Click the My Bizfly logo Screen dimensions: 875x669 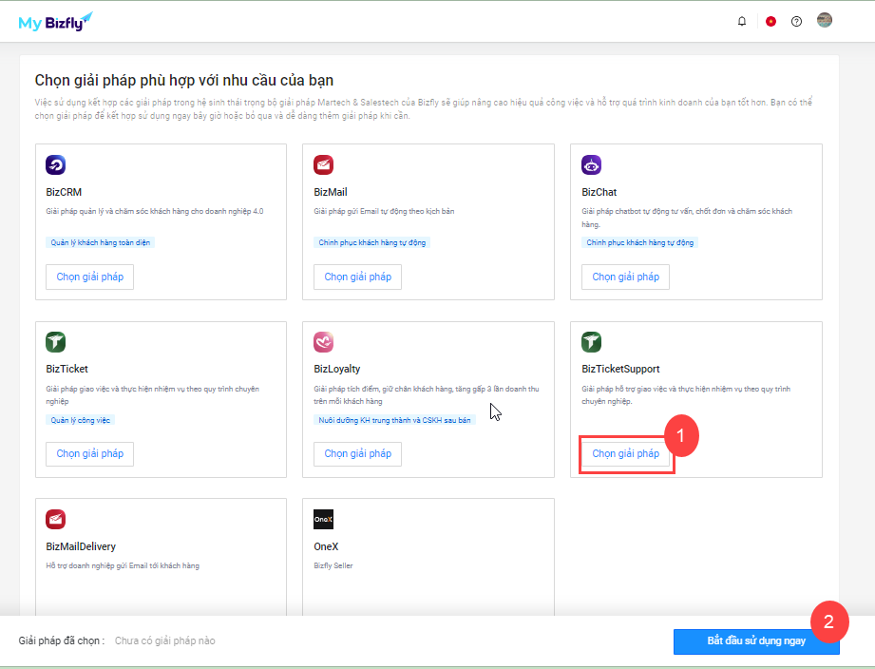coord(55,22)
